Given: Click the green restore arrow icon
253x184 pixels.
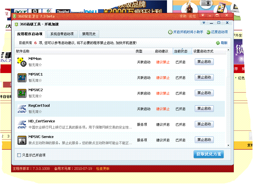Looking at the screenshot, I should 208,32.
